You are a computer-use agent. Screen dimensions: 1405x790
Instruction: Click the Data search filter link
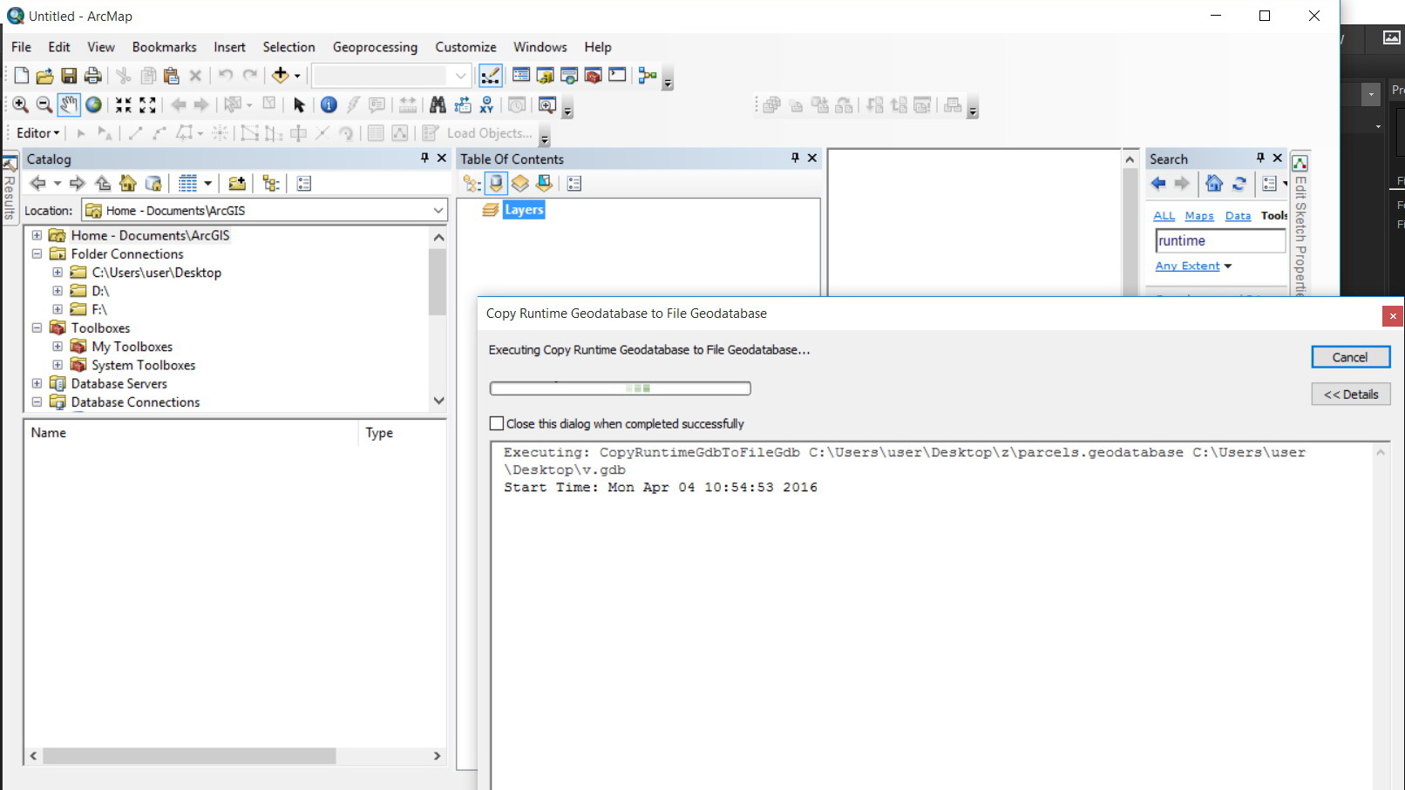coord(1238,216)
